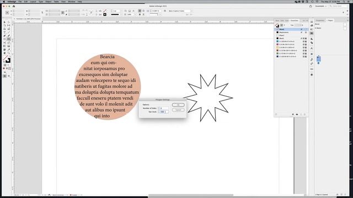Select the cyan swatch row
The image size is (353, 198).
click(291, 42)
